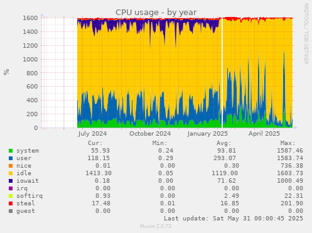Select the 'idle' legend label
The image size is (312, 233).
(x=24, y=173)
